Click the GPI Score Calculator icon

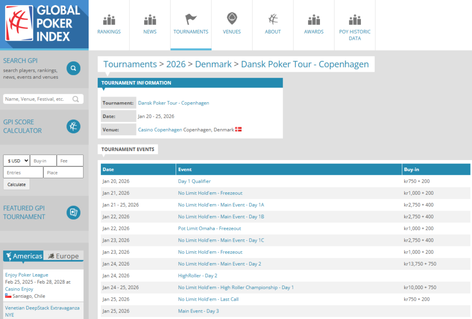click(73, 126)
